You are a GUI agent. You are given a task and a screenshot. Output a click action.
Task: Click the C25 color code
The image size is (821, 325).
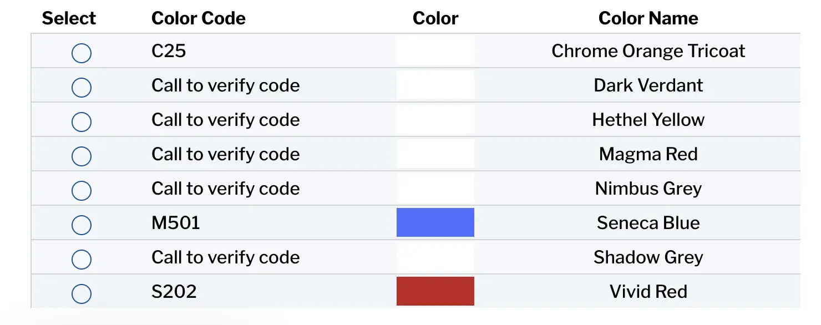[169, 51]
